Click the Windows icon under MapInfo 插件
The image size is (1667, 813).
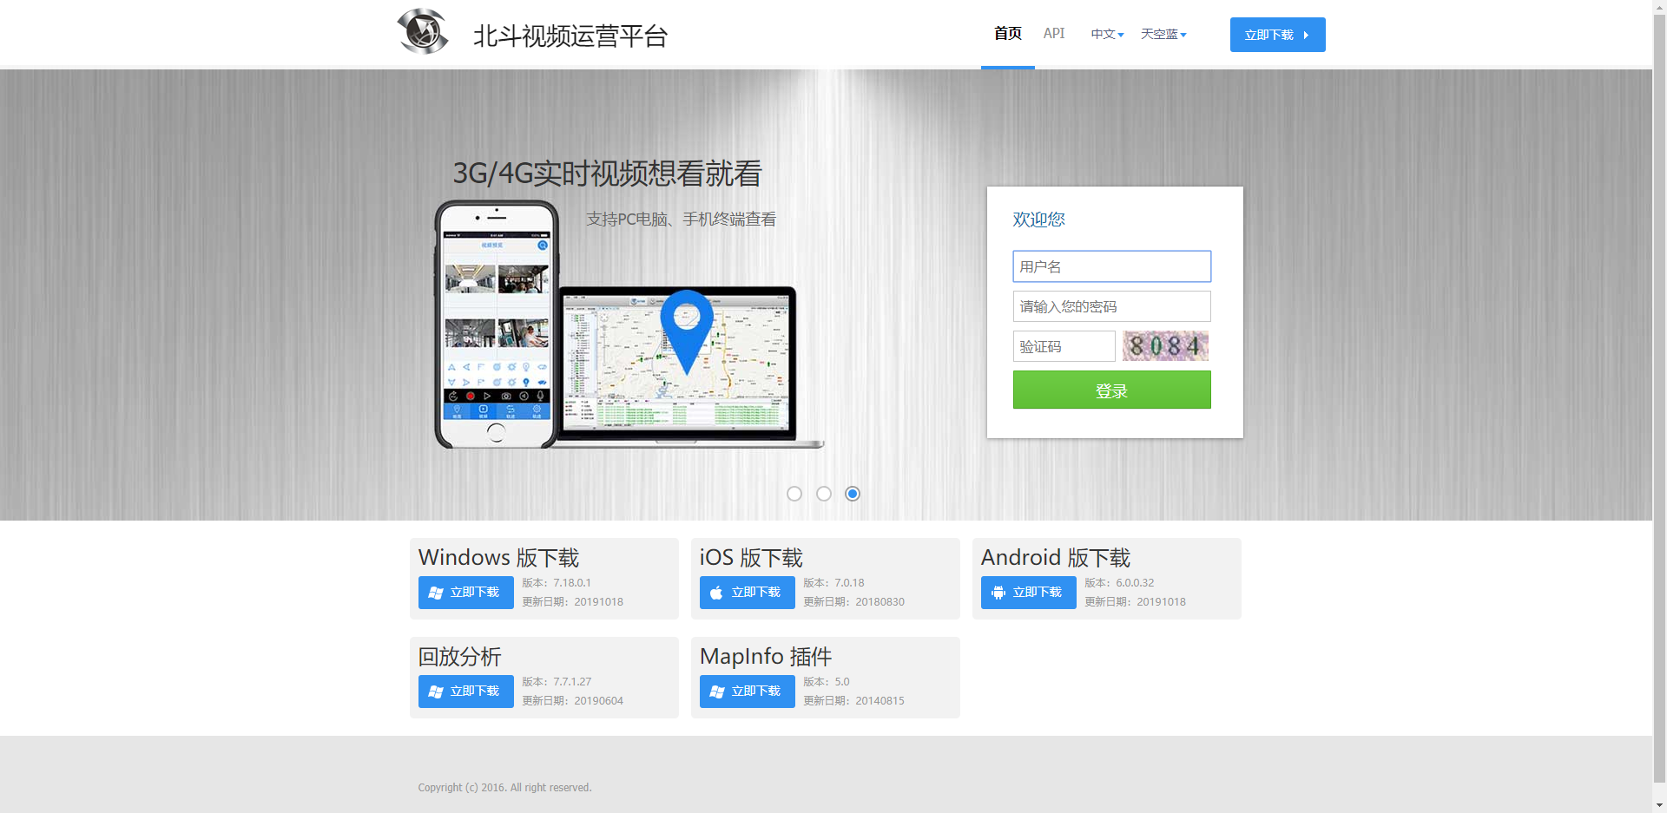click(x=717, y=692)
